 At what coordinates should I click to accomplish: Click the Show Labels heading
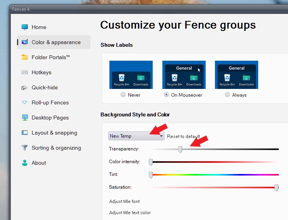point(117,45)
